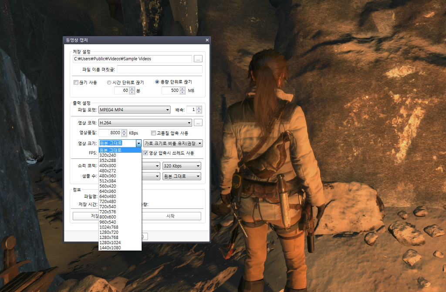Uncheck 영상 압축시 쓰레드 사용

tap(146, 153)
